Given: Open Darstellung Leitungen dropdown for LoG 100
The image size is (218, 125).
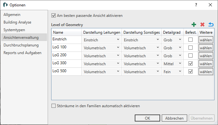Looking at the screenshot, I should tap(101, 48).
